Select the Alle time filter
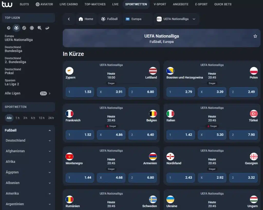The image size is (263, 210). 9,118
